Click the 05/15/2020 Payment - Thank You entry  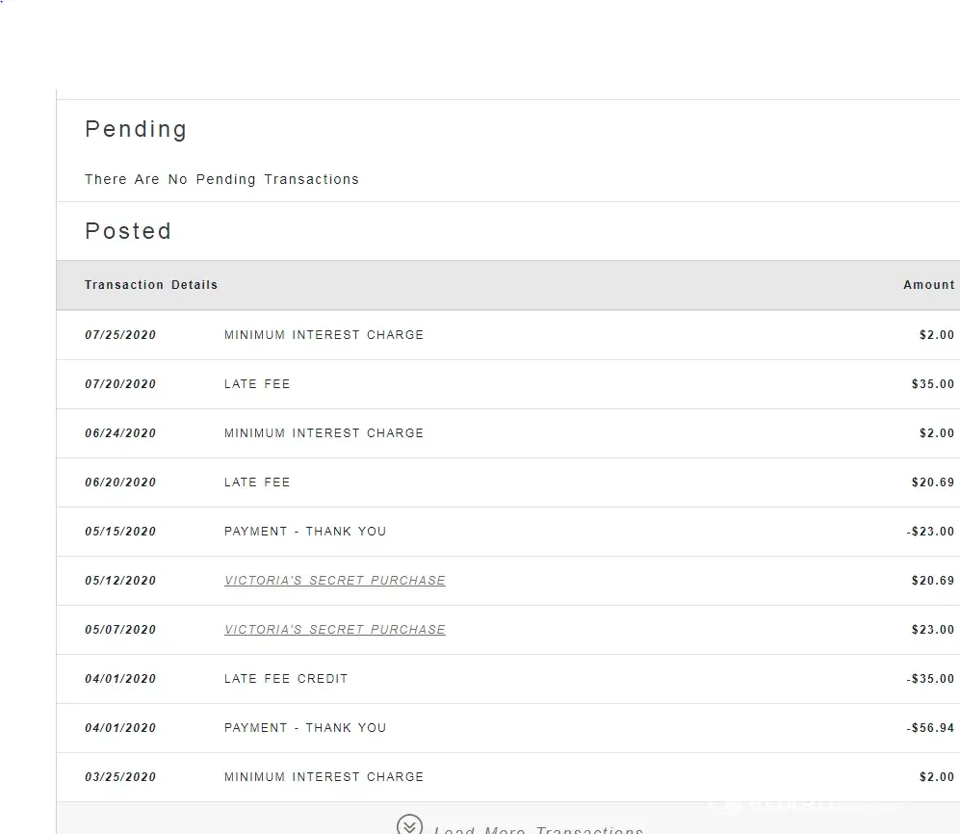coord(304,532)
